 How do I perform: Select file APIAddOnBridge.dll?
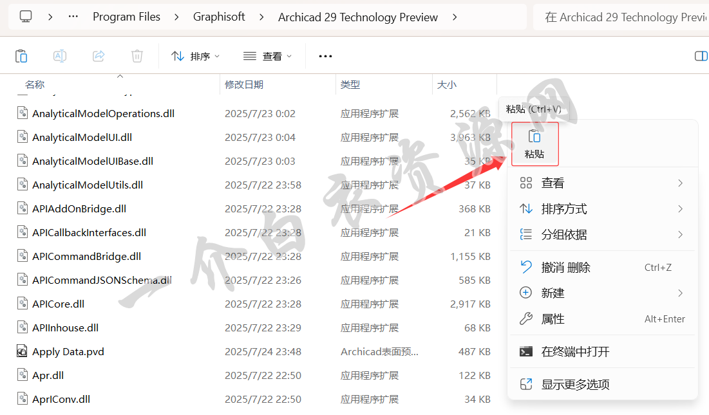pos(79,208)
